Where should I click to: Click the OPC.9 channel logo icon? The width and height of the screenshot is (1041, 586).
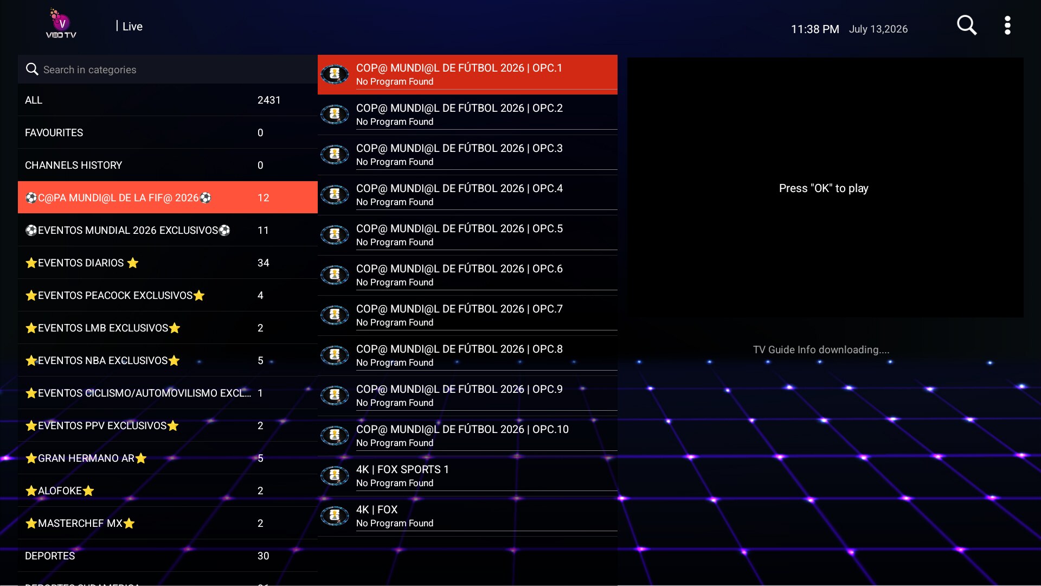(x=335, y=396)
